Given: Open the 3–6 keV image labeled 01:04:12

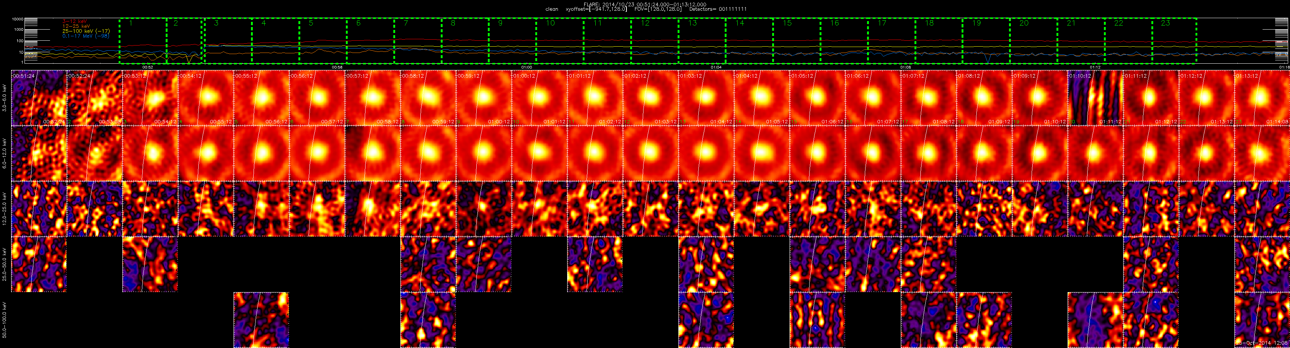Looking at the screenshot, I should point(761,98).
